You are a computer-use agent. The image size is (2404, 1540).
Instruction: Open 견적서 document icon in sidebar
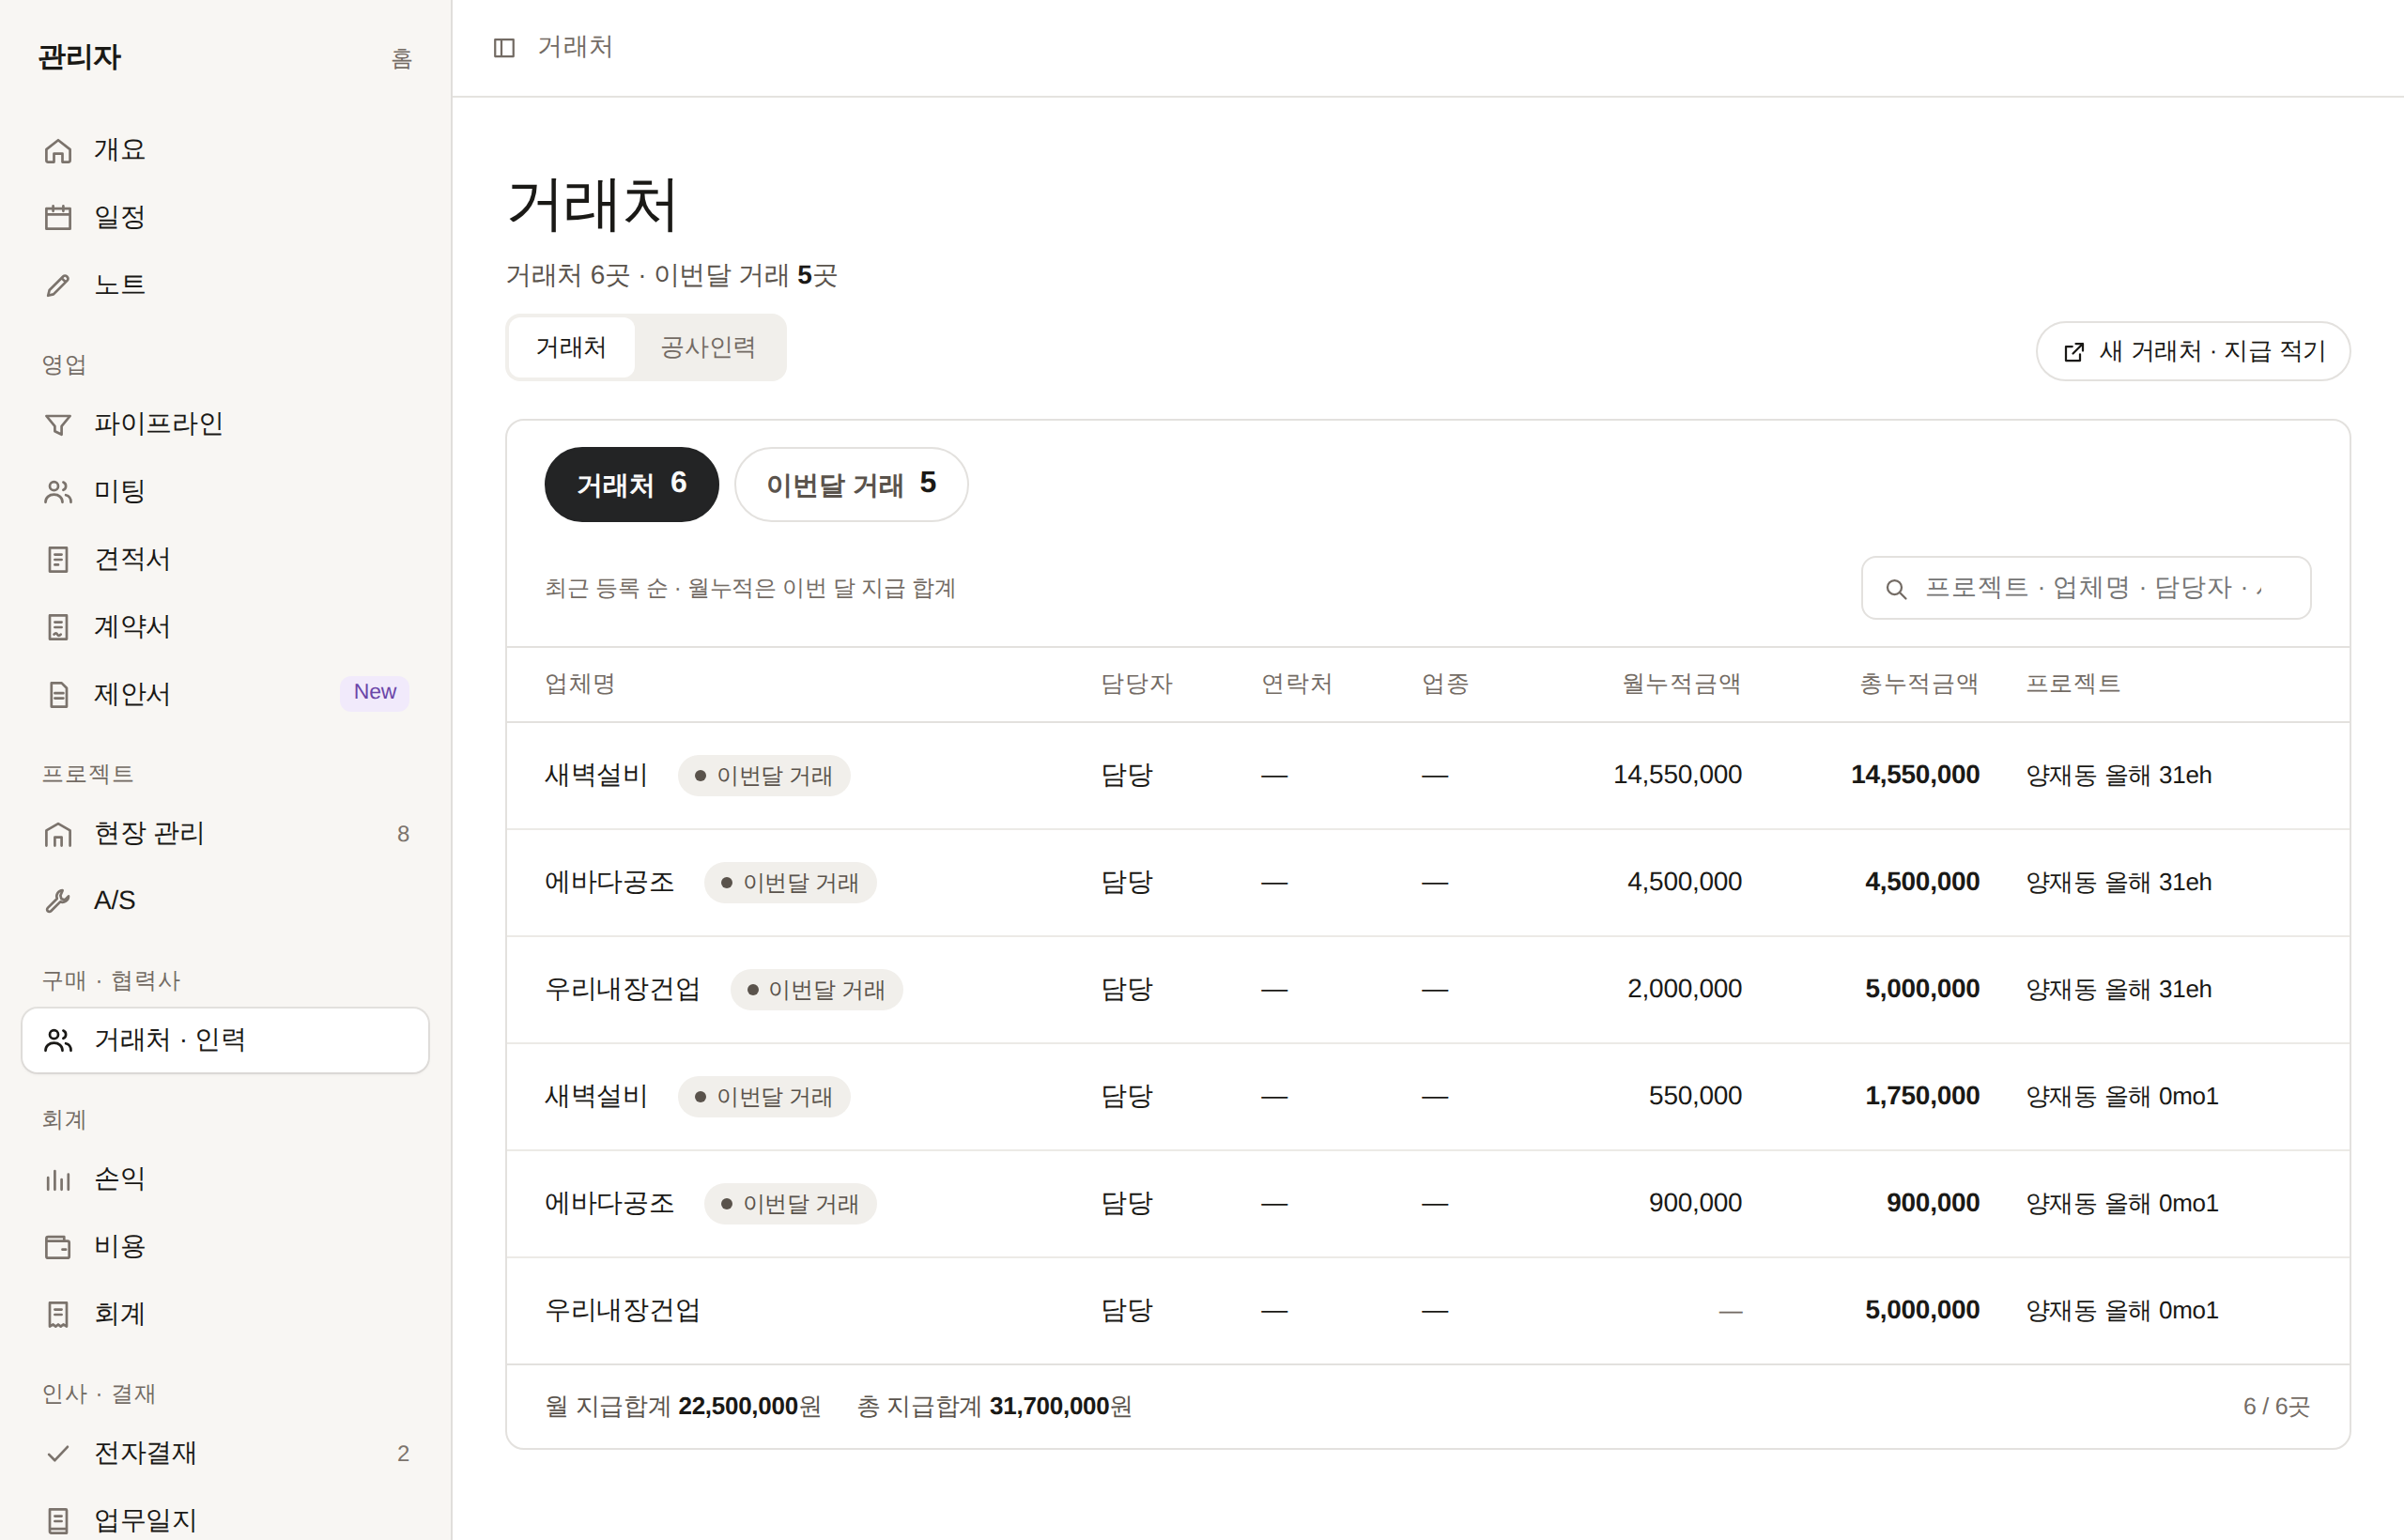coord(58,559)
